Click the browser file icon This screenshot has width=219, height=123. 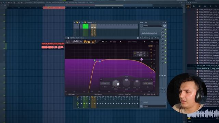194,6
